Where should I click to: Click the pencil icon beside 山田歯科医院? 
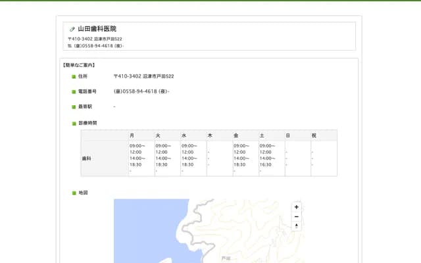(x=72, y=29)
